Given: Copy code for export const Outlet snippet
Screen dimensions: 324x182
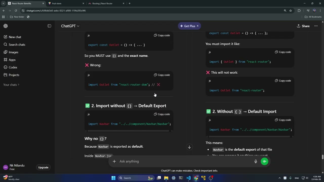Looking at the screenshot, I should coord(162,35).
